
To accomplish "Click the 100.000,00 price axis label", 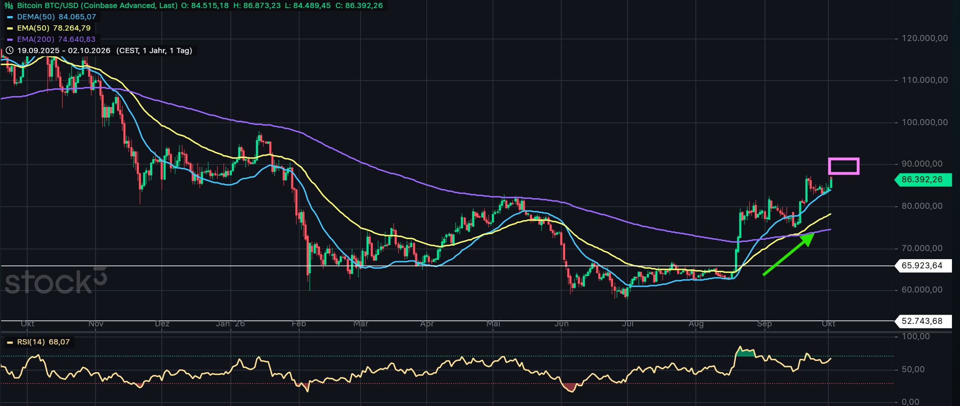I will [x=925, y=122].
